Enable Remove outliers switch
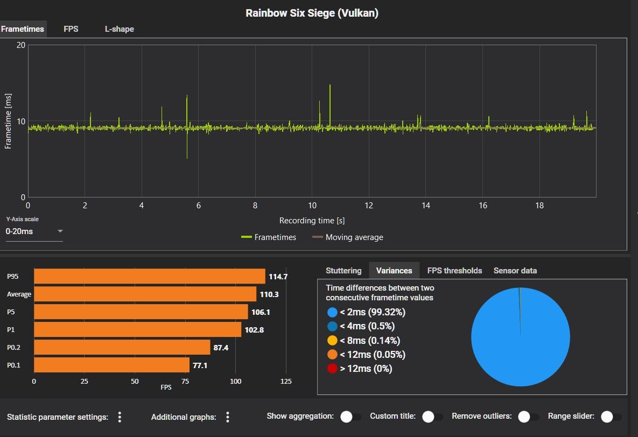 pos(528,417)
